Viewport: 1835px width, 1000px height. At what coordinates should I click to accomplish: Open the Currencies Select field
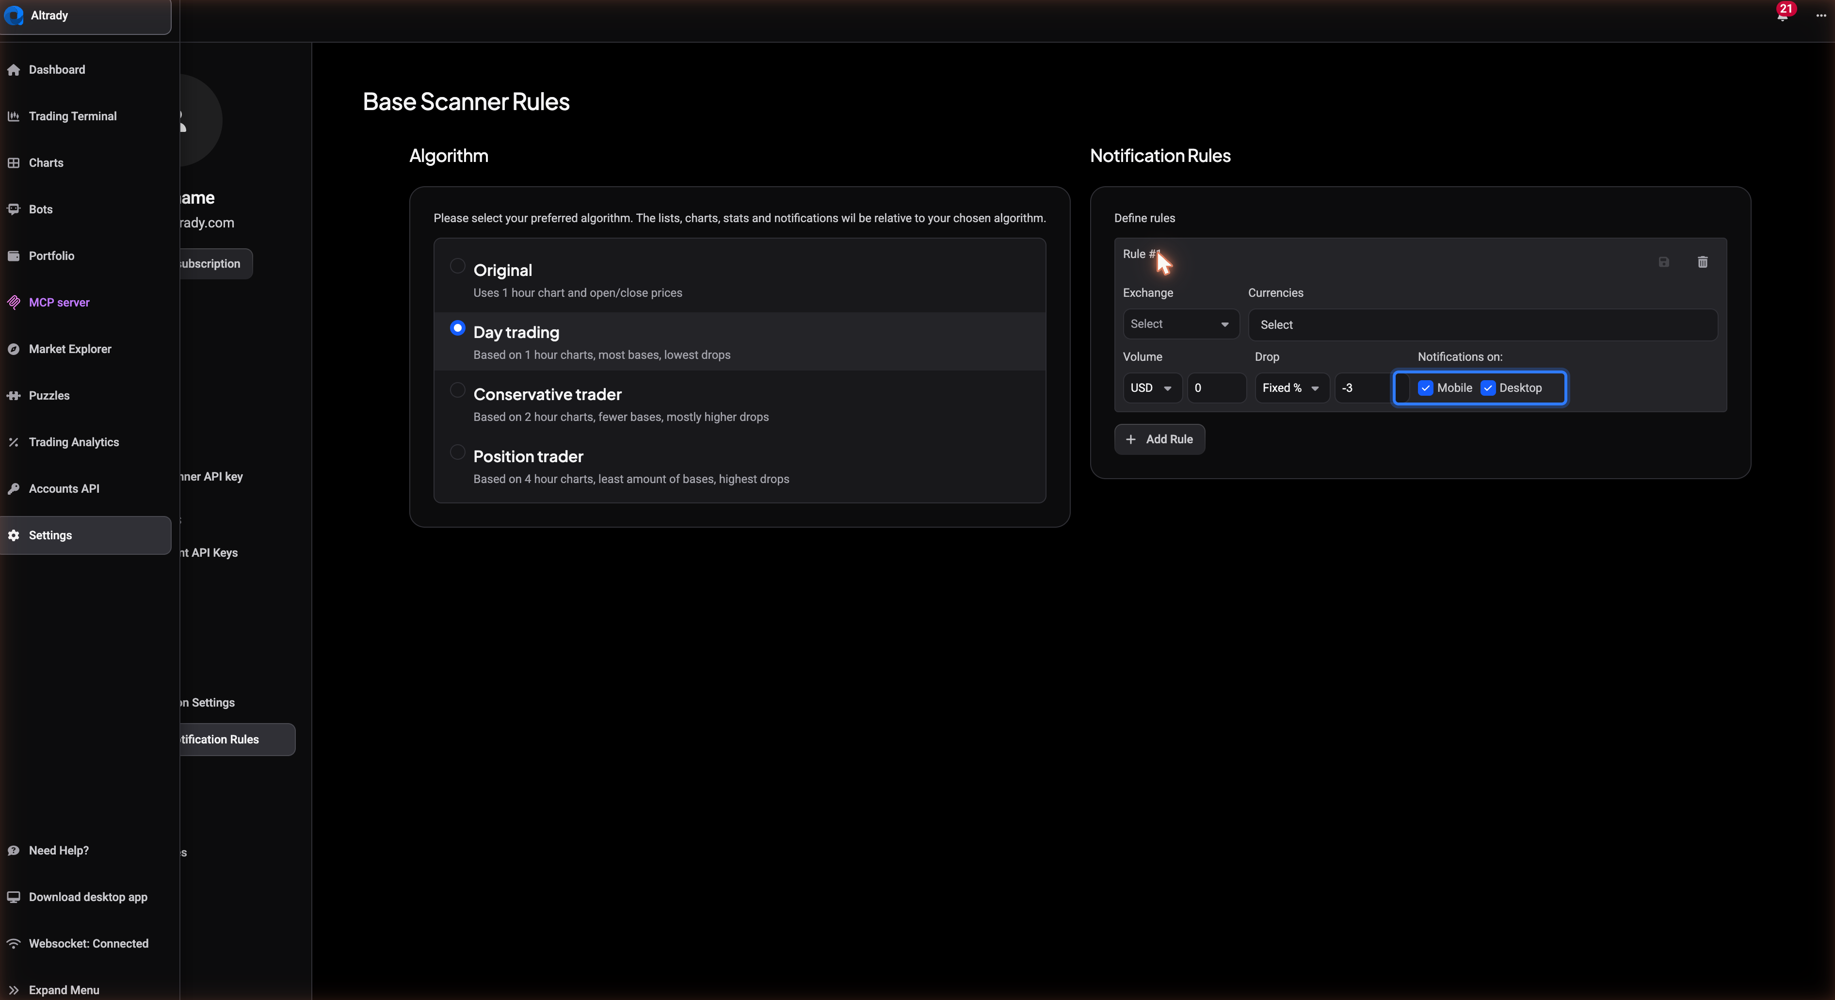[x=1482, y=325]
